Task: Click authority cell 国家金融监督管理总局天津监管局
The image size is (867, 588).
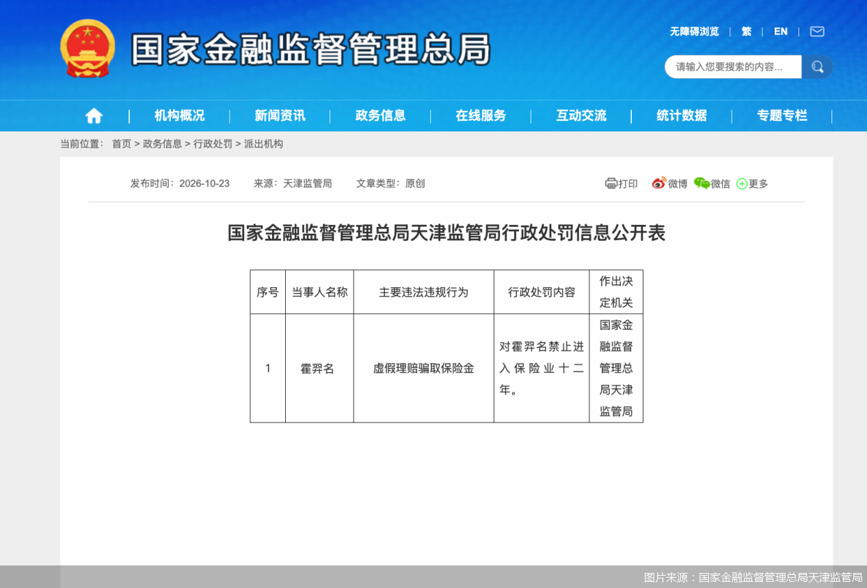Action: coord(616,368)
